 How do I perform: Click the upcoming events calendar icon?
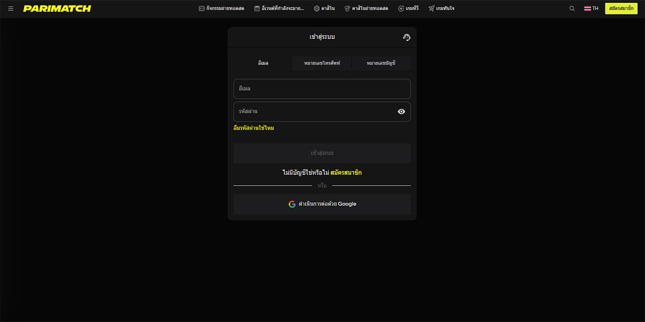tap(257, 9)
